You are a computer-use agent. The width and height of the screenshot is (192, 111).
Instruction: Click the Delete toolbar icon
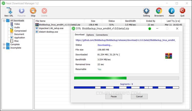point(44,11)
